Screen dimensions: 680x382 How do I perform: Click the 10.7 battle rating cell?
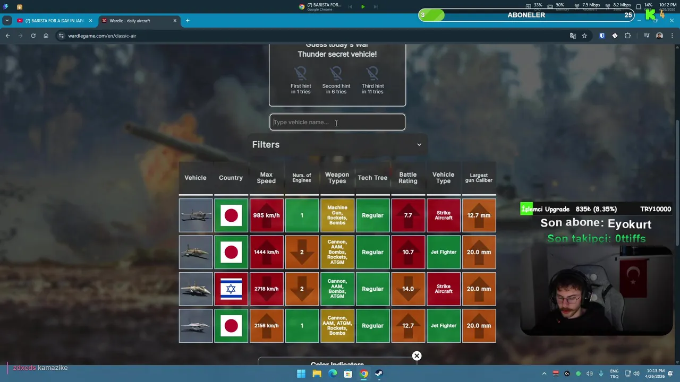pos(408,252)
